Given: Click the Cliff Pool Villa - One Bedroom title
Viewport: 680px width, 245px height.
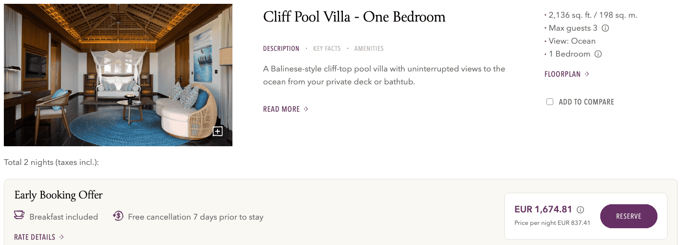Looking at the screenshot, I should tap(354, 17).
